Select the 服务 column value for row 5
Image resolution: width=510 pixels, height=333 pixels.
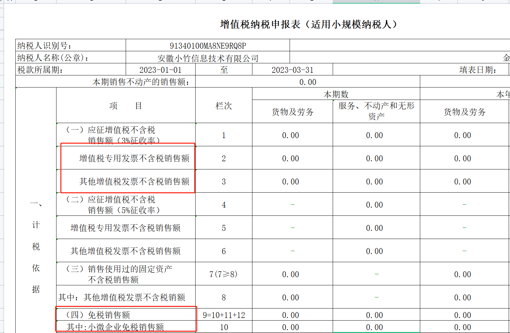[x=376, y=227]
